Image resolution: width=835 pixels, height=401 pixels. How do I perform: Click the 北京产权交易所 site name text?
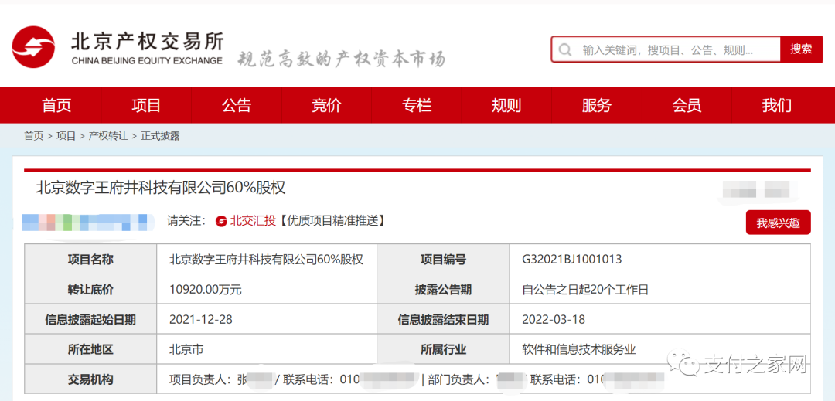(x=148, y=42)
